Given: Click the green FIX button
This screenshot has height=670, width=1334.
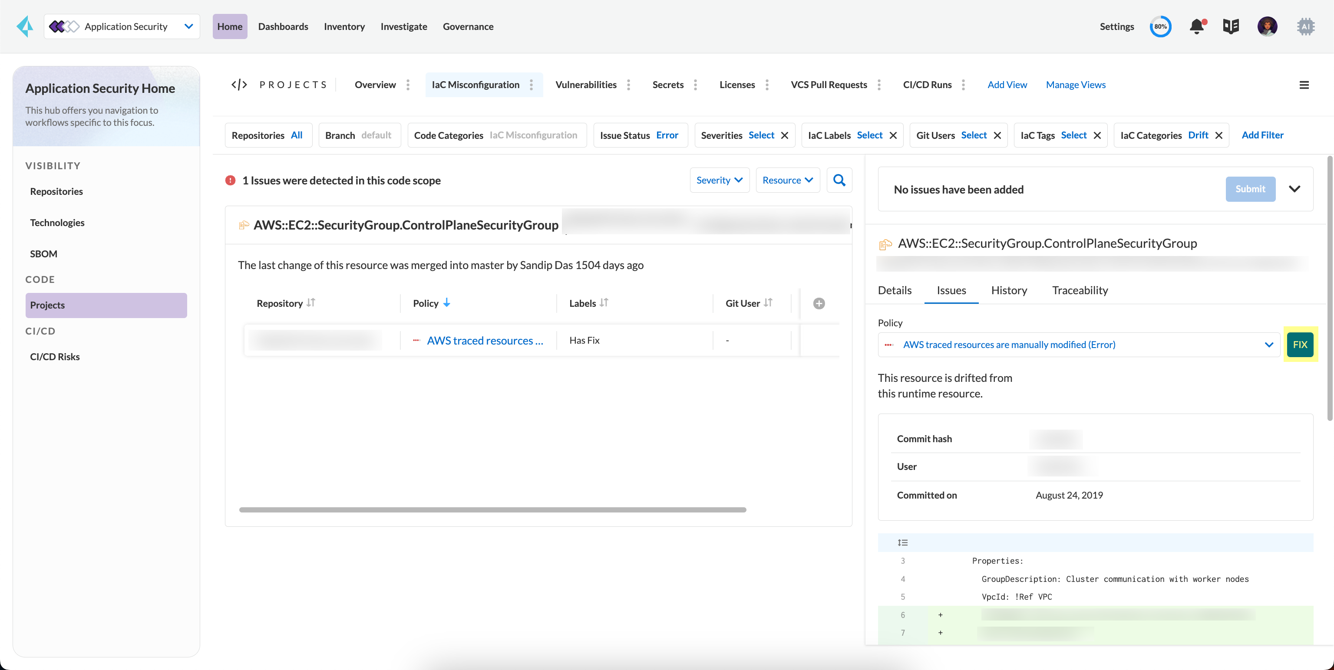Looking at the screenshot, I should [x=1300, y=345].
